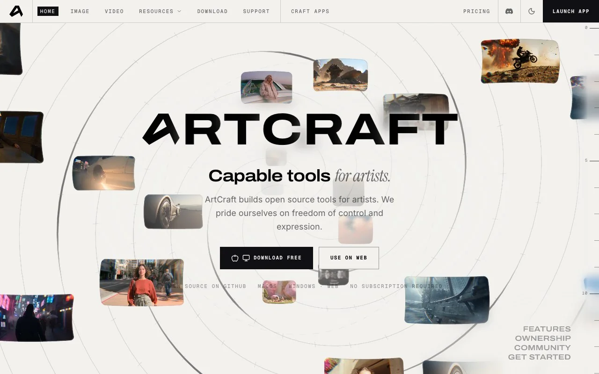Screen dimensions: 599x374
Task: Open the Craft Apps link
Action: point(310,11)
